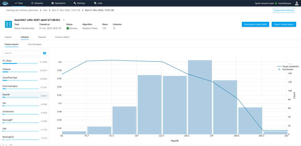Click the Columns value 12
The image size is (301, 146).
[114, 28]
